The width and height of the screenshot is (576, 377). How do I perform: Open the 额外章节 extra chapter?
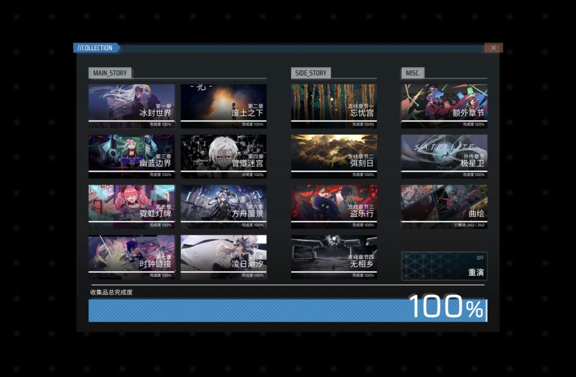click(444, 106)
